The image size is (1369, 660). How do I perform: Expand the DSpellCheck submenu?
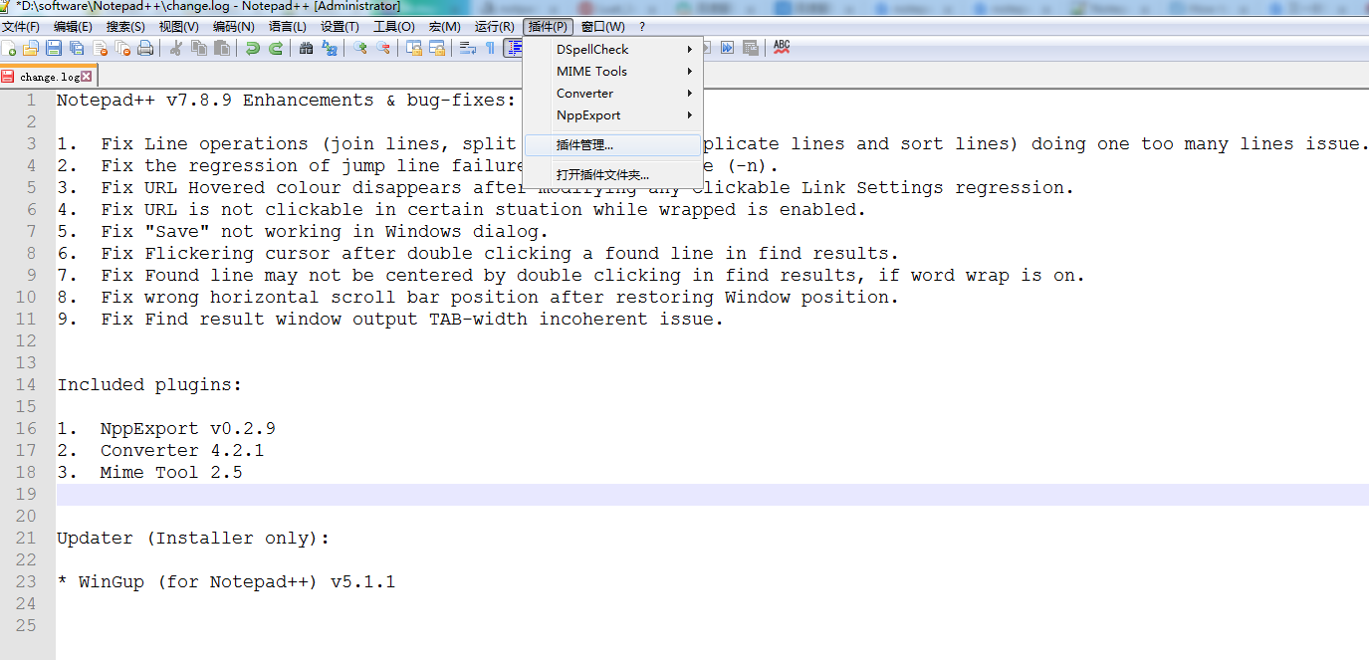coord(613,49)
